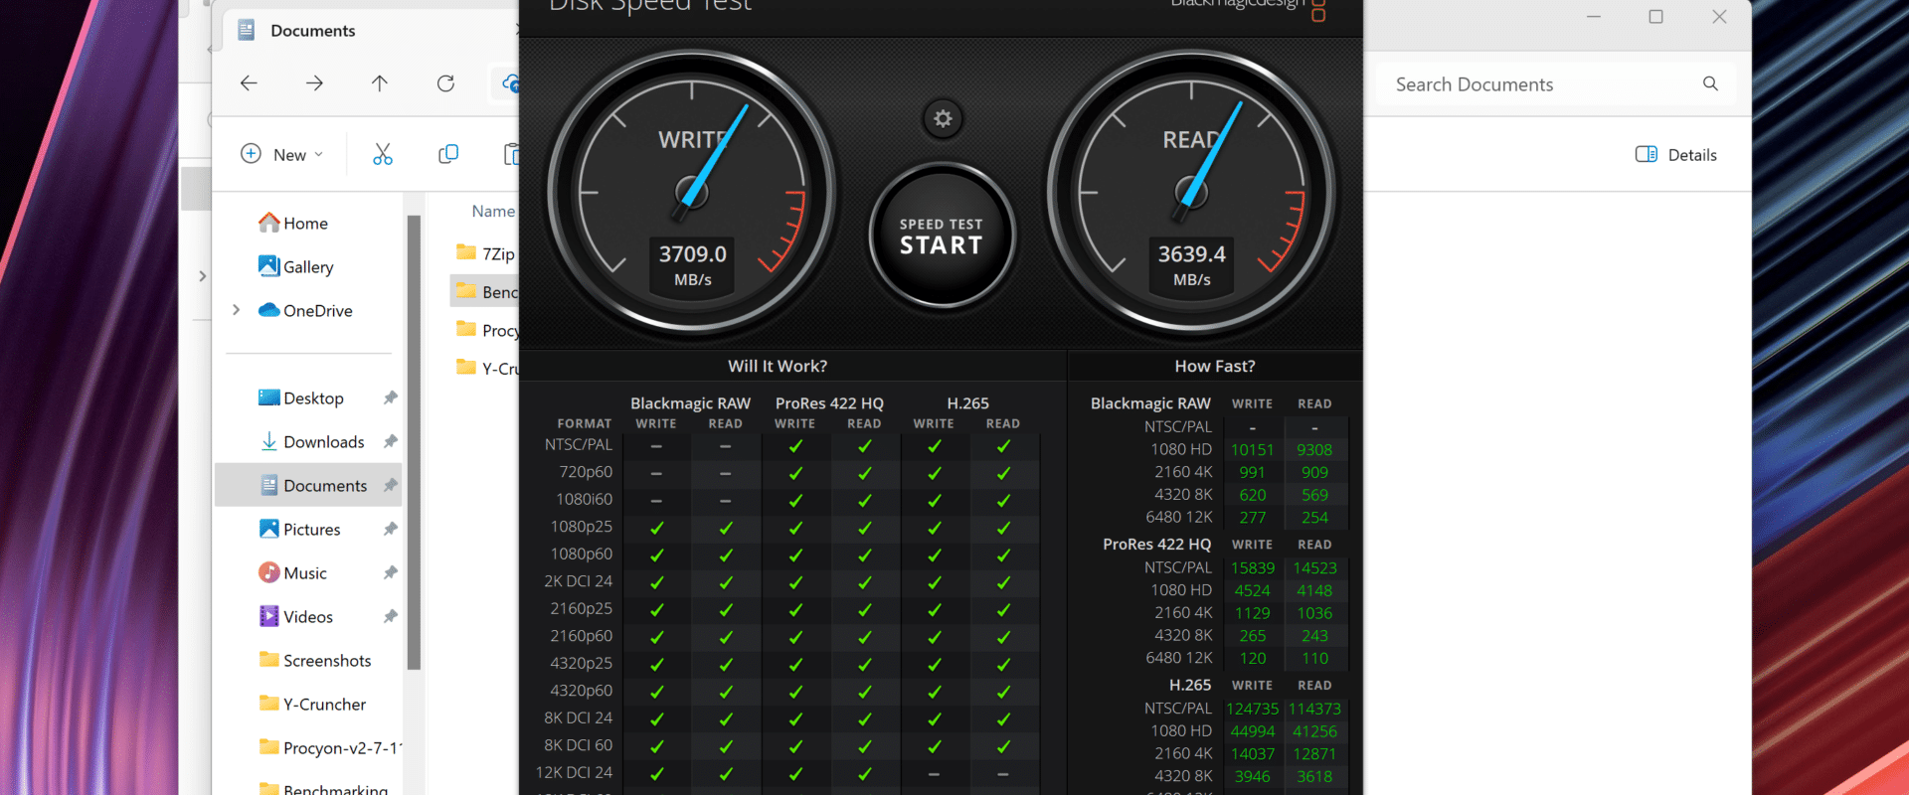1909x795 pixels.
Task: Click the pin icon beside Pictures
Action: point(390,530)
